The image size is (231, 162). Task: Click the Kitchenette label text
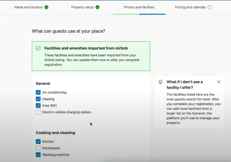click(x=51, y=148)
